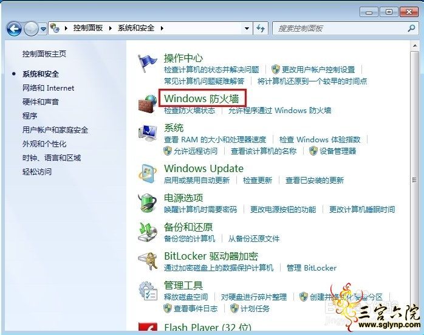Image resolution: width=424 pixels, height=335 pixels.
Task: Click 允许程序通过 Windows 防火墙
Action: pyautogui.click(x=279, y=111)
